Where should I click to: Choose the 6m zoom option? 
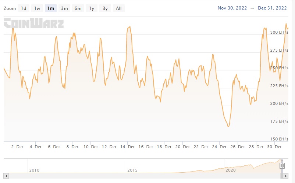pos(78,8)
